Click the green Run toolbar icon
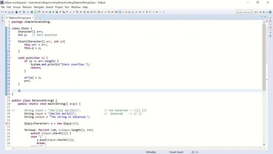 pos(50,12)
